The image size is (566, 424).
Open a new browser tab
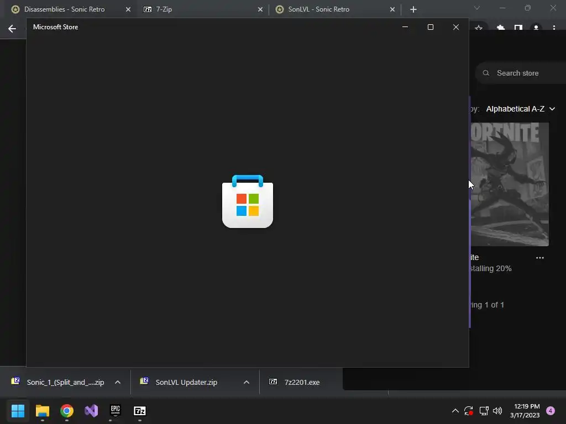413,9
